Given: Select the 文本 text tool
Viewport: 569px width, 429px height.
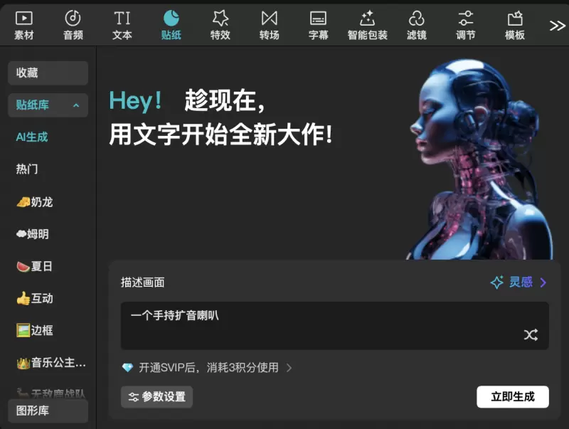Looking at the screenshot, I should tap(122, 25).
